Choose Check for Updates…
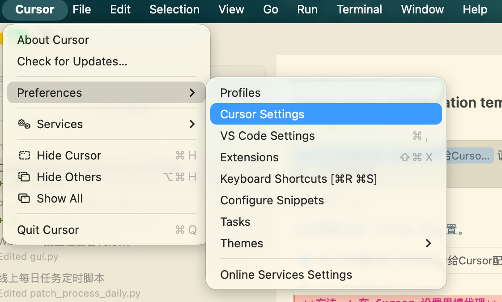The image size is (502, 302). (72, 61)
